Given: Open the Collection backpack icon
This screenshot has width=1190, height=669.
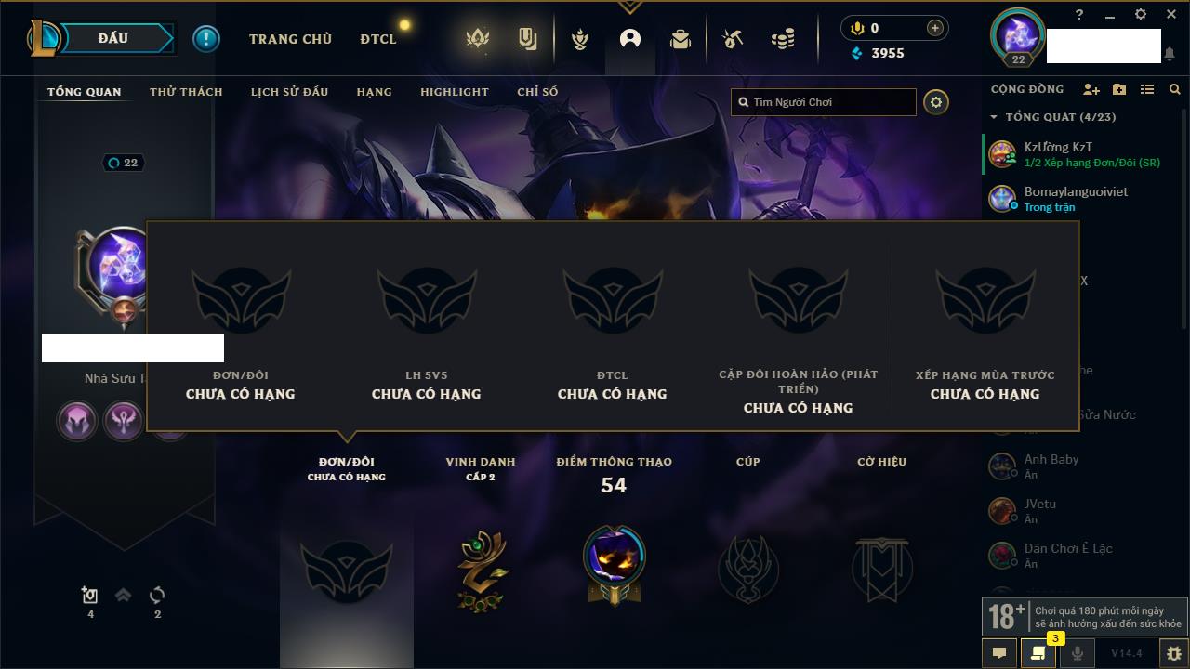Looking at the screenshot, I should pyautogui.click(x=681, y=39).
